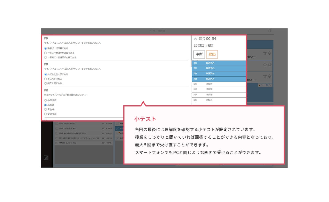Viewport: 329px width, 202px height.
Task: Click the star icon in the first notice row
Action: 265,53
